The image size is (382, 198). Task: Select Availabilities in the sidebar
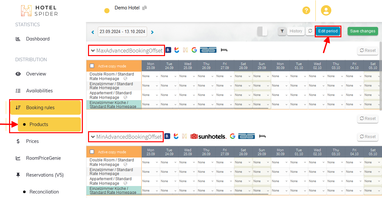[39, 91]
